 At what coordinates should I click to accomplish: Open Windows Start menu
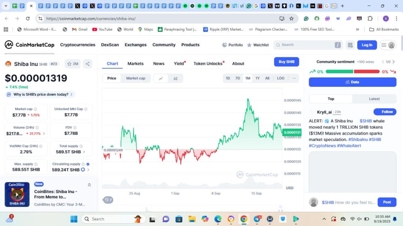point(74,219)
